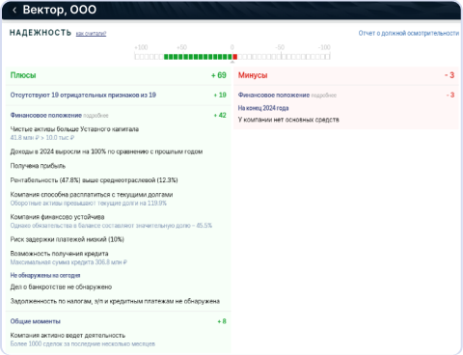Click the '+ 8' score for Общие моменты
This screenshot has width=463, height=355.
tap(222, 321)
